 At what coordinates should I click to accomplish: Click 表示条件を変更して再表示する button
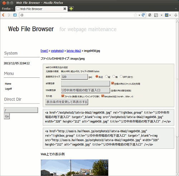point(67,102)
